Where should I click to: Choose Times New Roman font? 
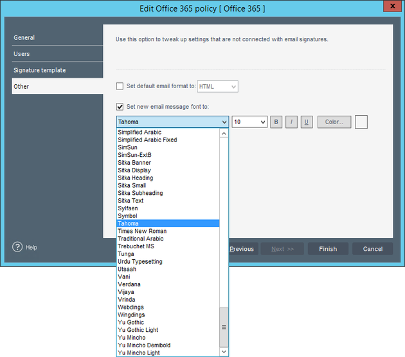168,231
